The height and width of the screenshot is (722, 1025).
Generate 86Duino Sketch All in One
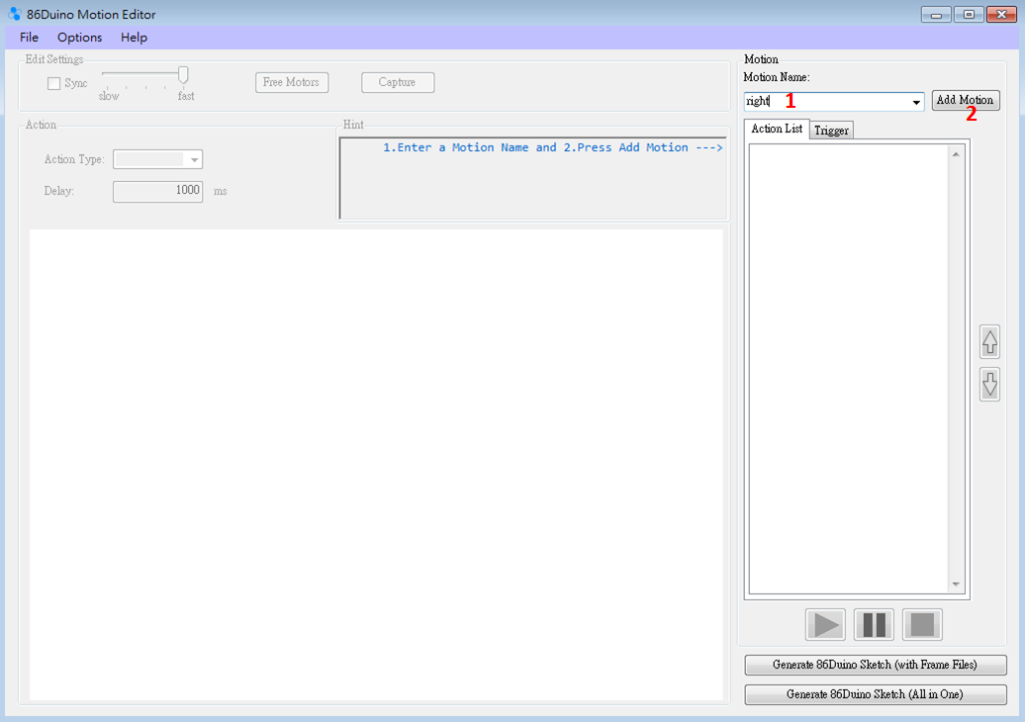(876, 694)
